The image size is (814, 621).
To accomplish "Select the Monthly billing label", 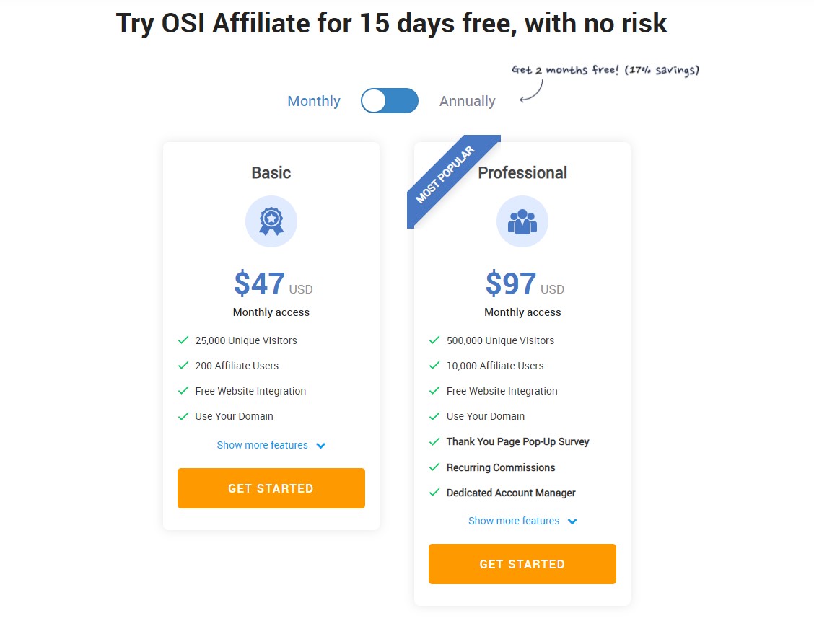I will coord(314,101).
